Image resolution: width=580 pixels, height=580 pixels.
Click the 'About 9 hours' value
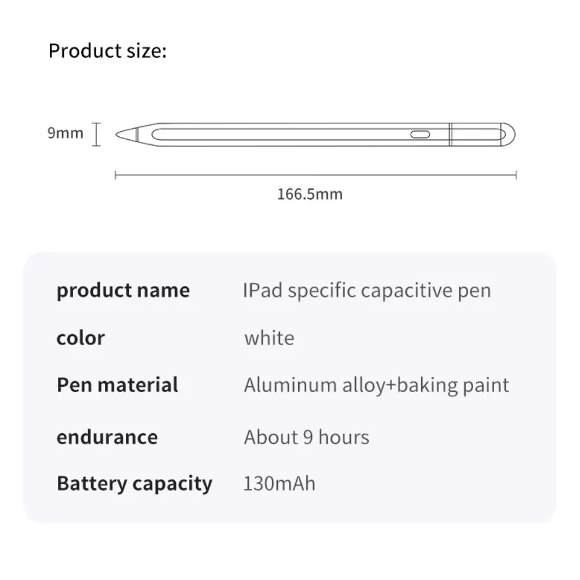tap(307, 437)
